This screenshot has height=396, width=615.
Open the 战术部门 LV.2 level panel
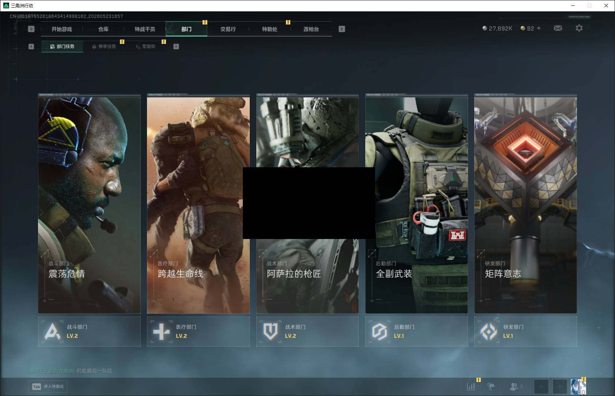pos(307,332)
